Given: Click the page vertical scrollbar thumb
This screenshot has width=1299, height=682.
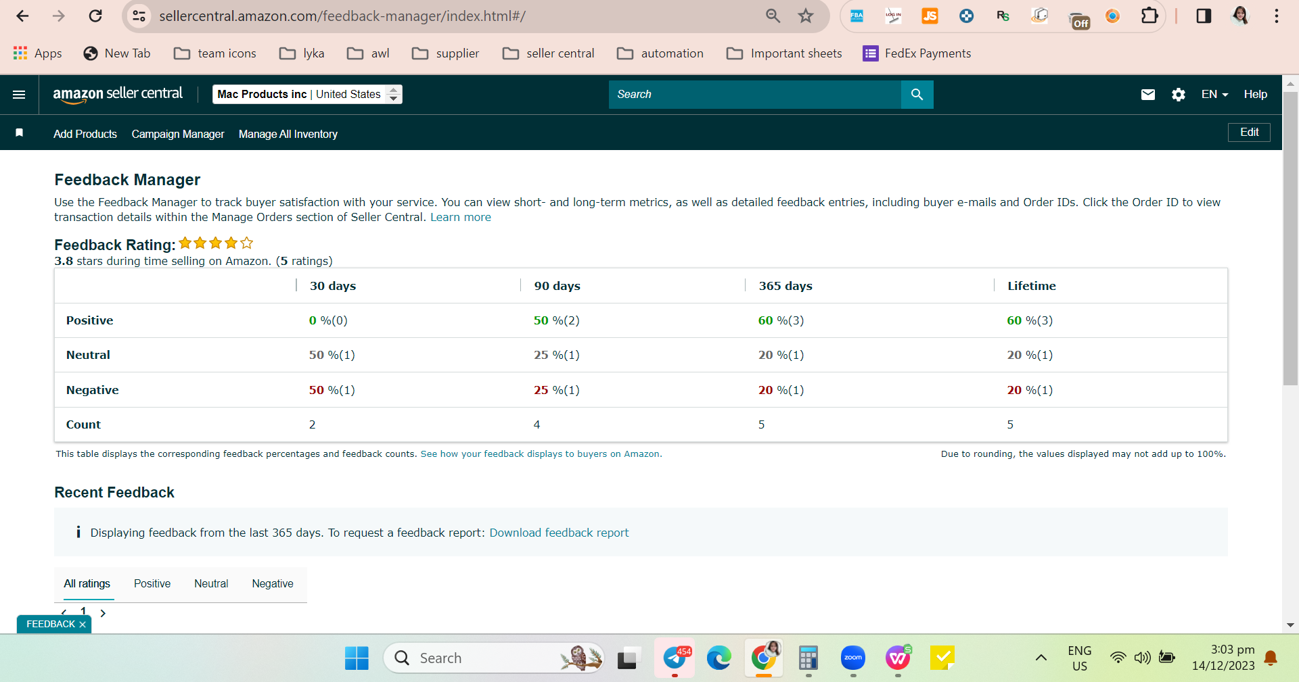Looking at the screenshot, I should (x=1290, y=238).
